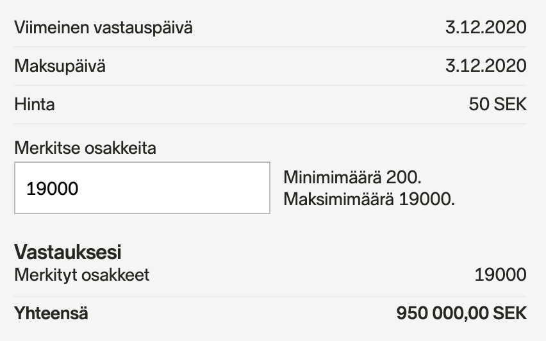Click the Merkityt osakkeet label

(81, 275)
